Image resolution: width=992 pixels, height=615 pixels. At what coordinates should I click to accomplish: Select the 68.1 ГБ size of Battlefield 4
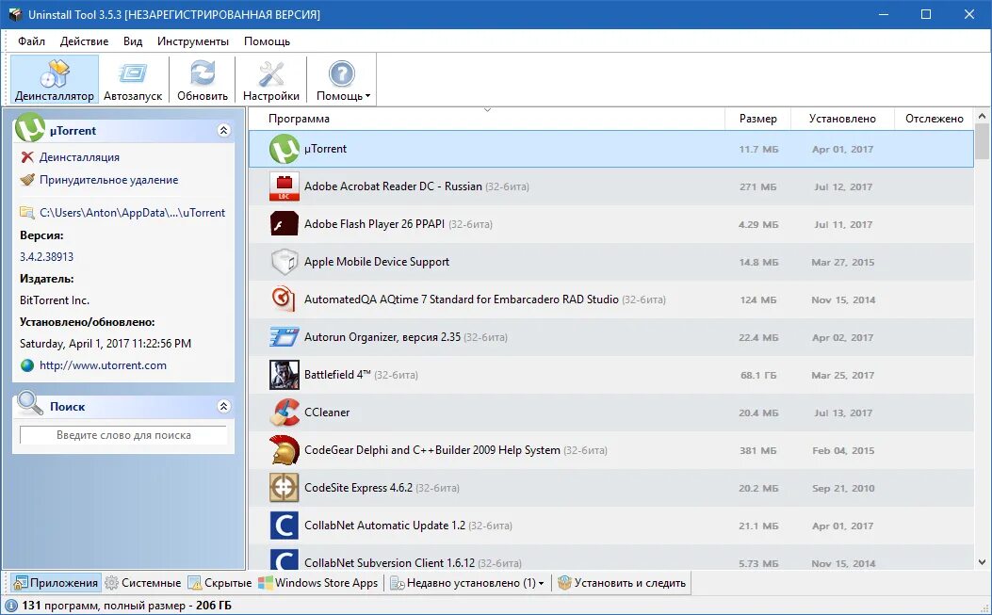(758, 375)
